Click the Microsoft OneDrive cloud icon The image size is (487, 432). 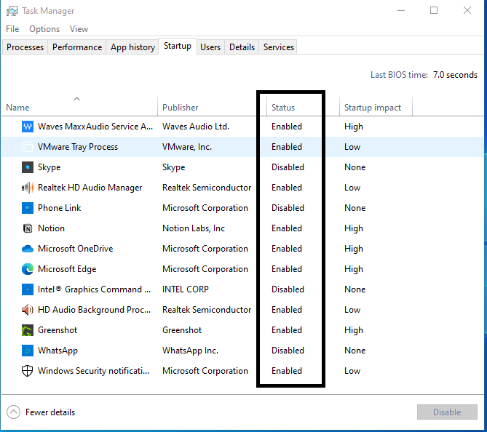28,249
